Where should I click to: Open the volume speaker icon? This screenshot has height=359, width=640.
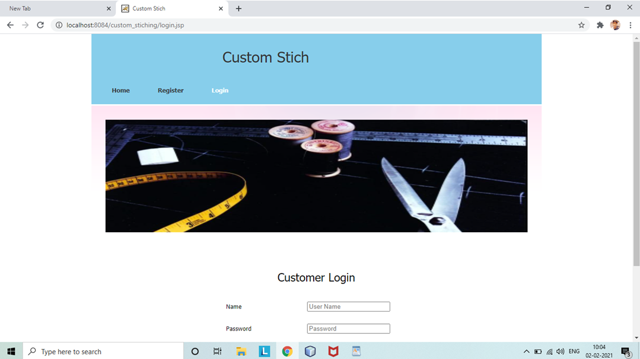point(561,351)
